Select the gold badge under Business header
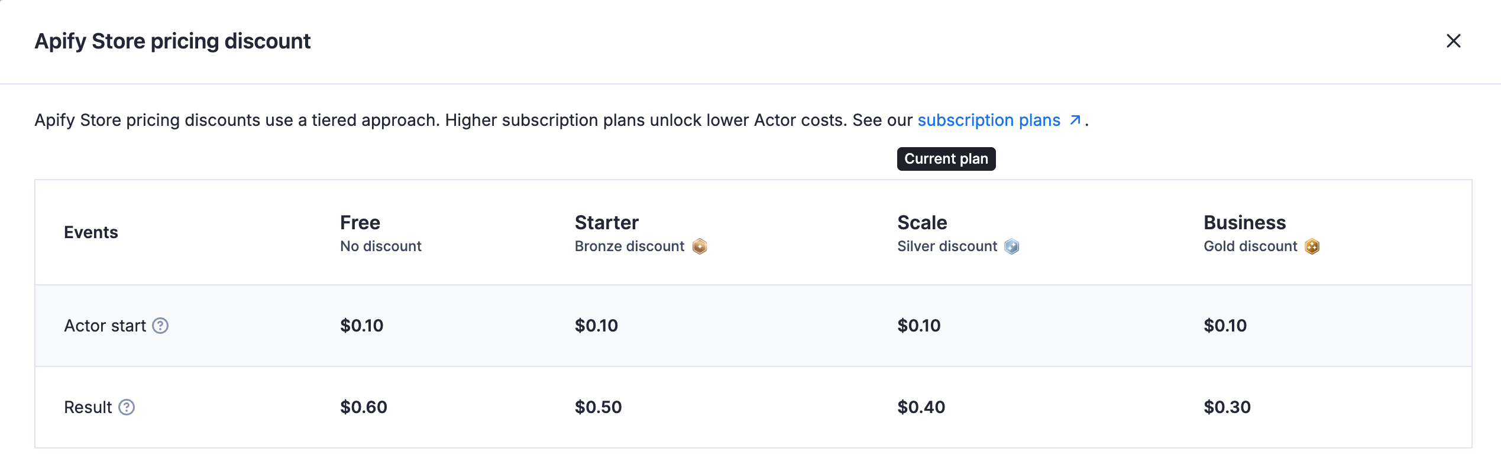 click(1312, 246)
